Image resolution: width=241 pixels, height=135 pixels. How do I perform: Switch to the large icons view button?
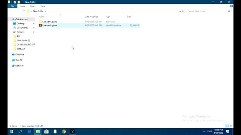pyautogui.click(x=231, y=126)
